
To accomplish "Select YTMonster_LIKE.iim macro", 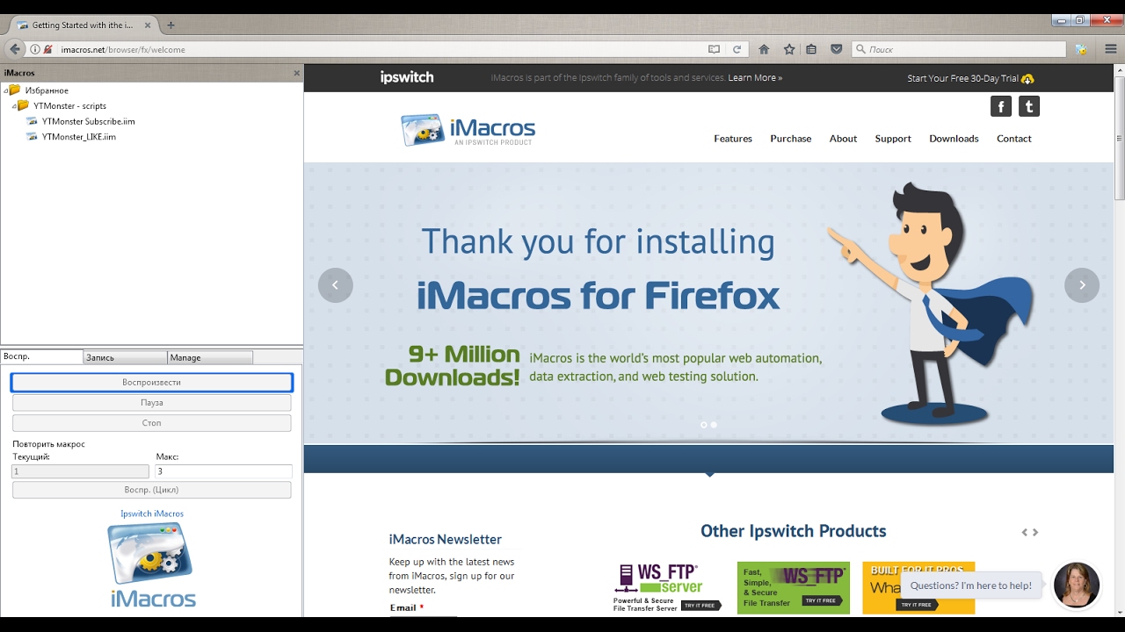I will point(78,137).
